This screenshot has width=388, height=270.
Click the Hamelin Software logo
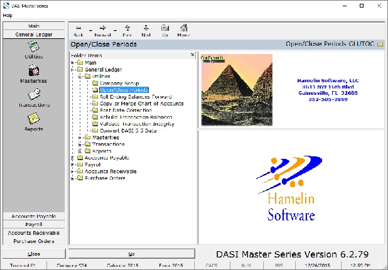[290, 188]
